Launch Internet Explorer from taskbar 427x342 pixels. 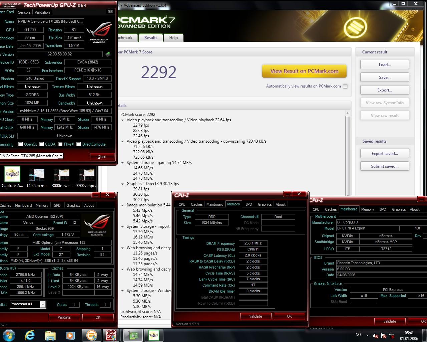[x=30, y=335]
